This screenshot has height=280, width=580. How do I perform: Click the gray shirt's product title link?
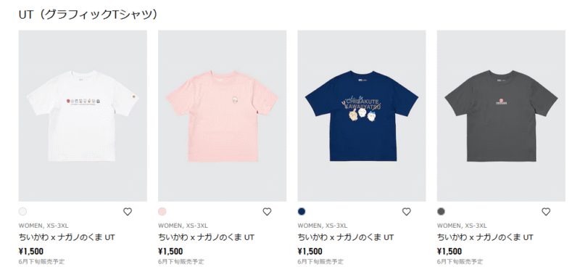pos(485,237)
